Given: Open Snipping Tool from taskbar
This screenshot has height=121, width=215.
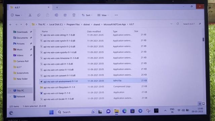Looking at the screenshot, I should pos(148,111).
